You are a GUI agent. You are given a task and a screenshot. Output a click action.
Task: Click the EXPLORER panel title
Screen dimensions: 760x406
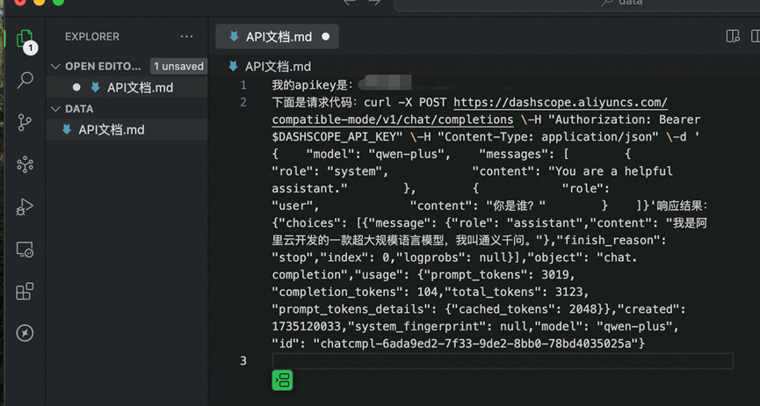(92, 37)
